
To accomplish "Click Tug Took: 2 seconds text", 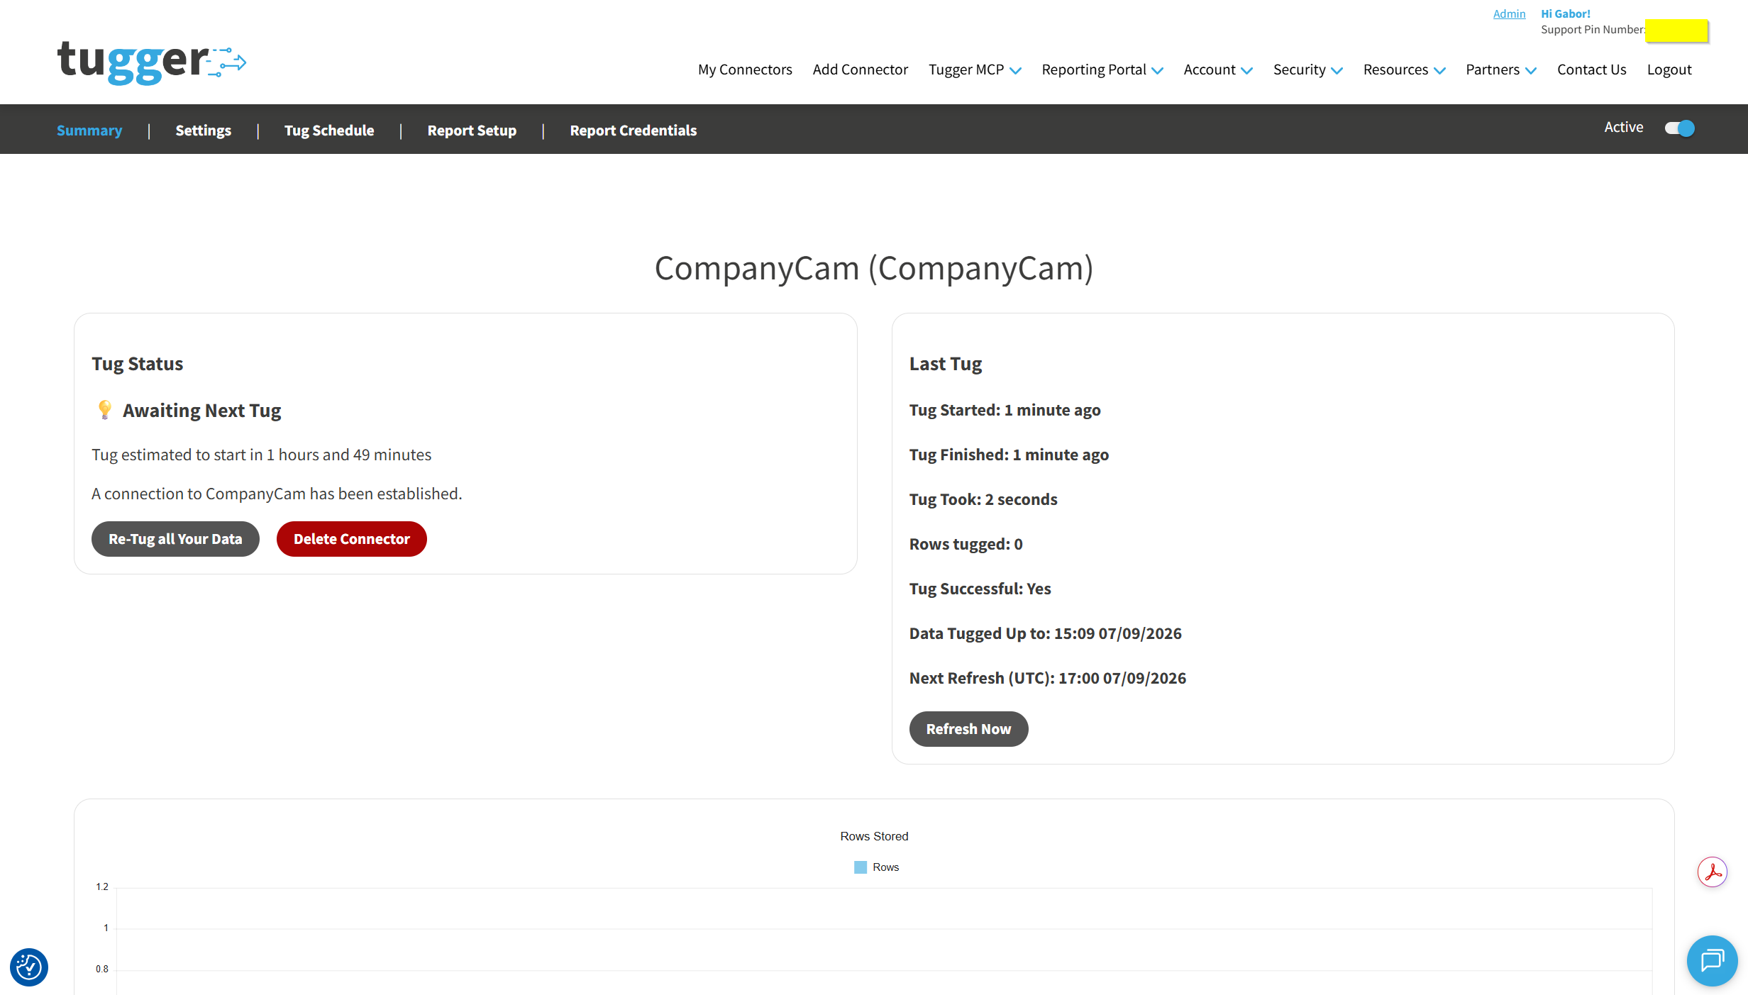I will pos(983,499).
